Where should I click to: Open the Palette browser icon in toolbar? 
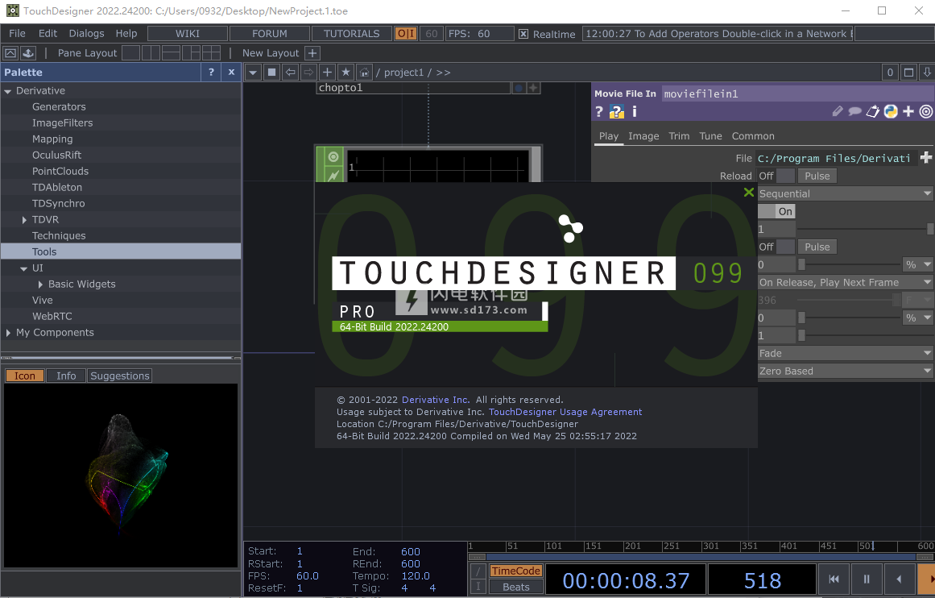[10, 53]
